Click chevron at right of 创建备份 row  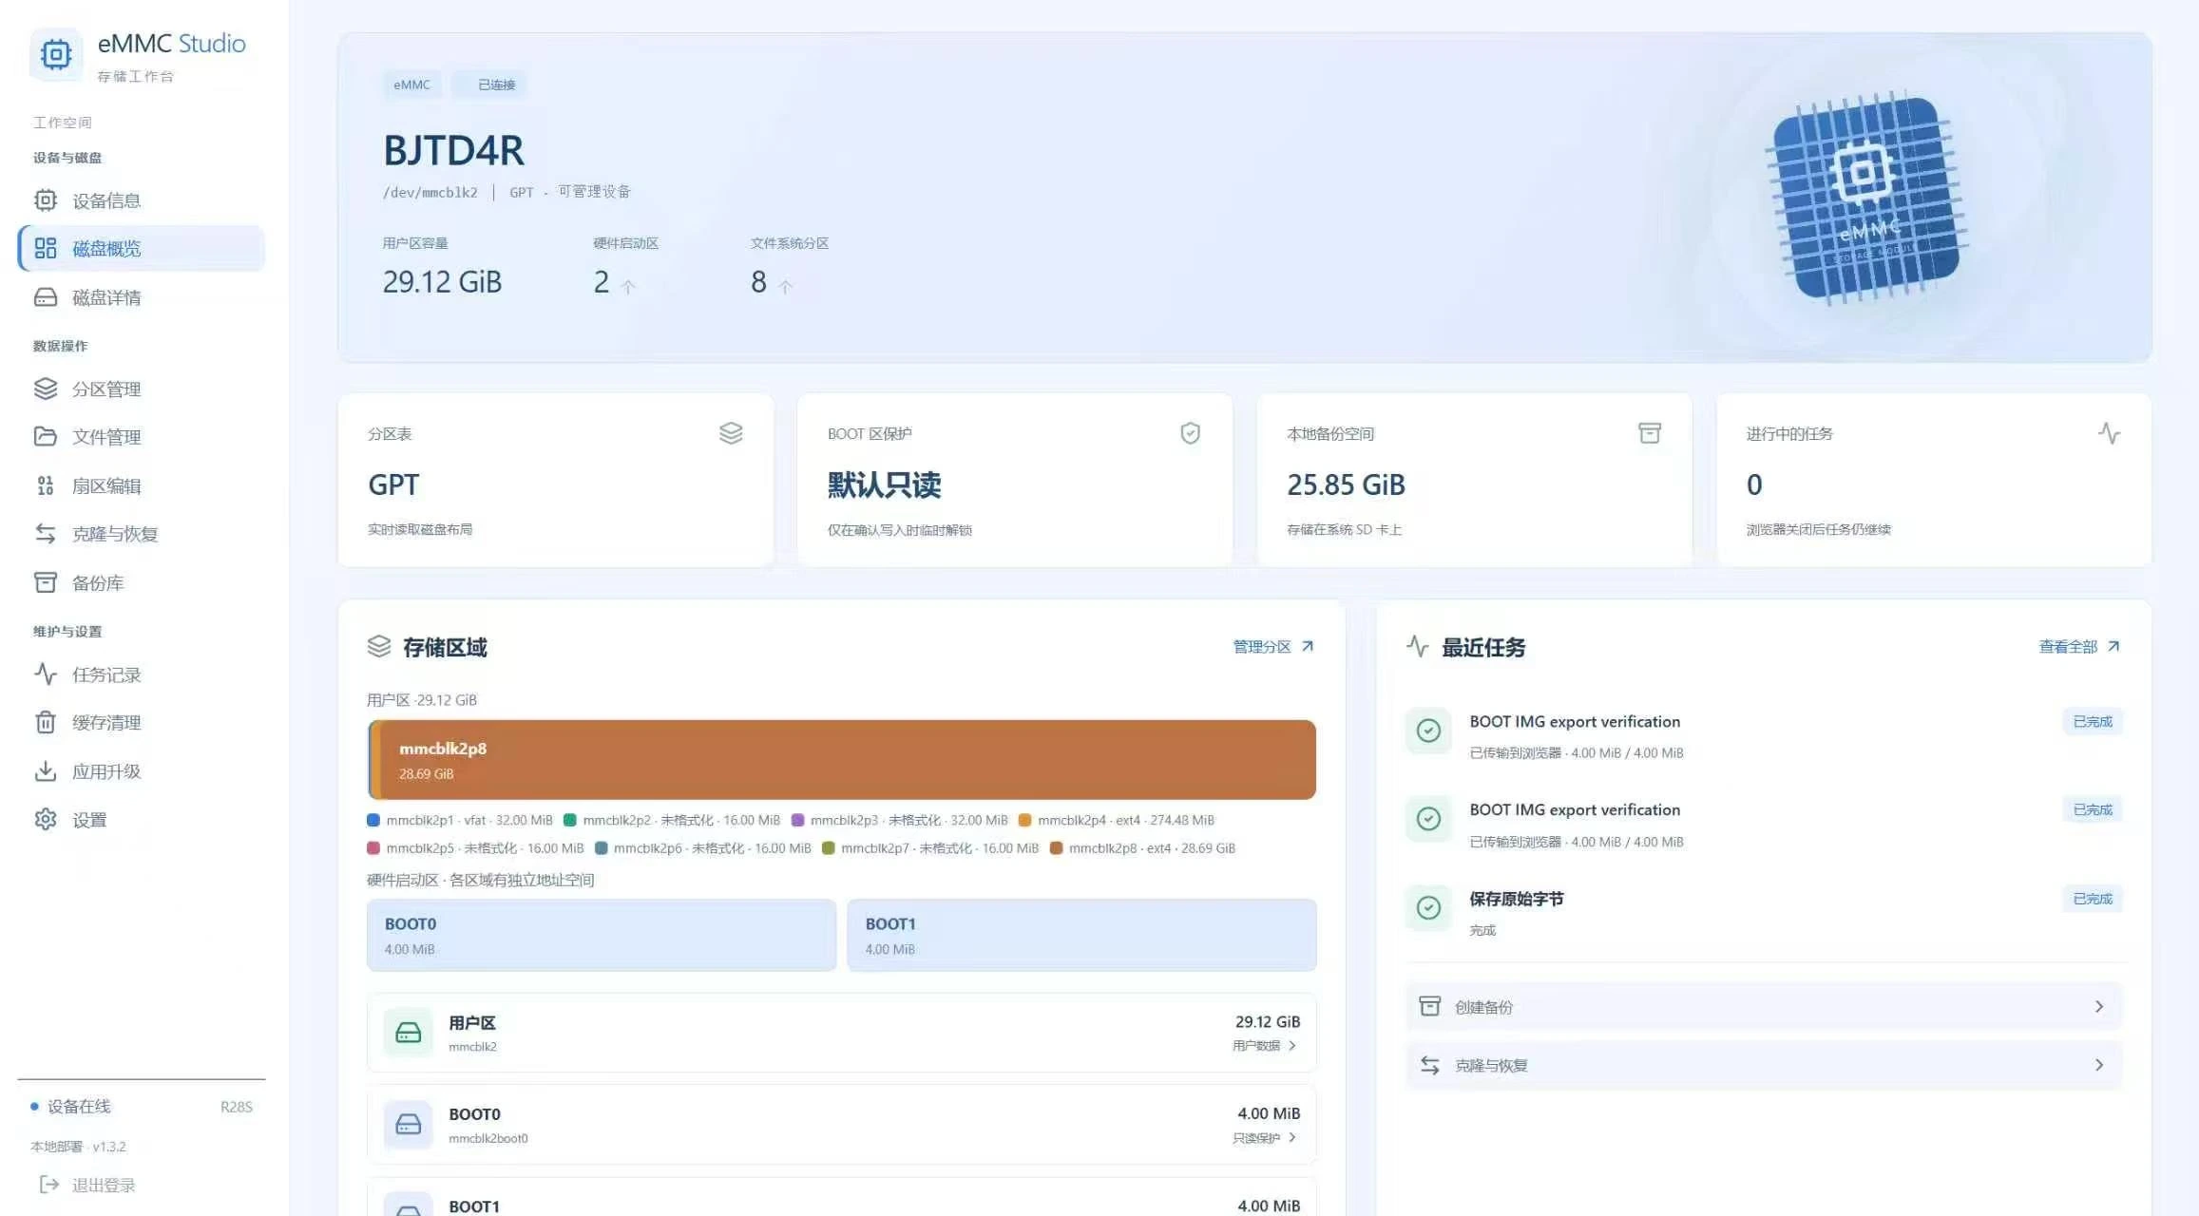pos(2099,1006)
